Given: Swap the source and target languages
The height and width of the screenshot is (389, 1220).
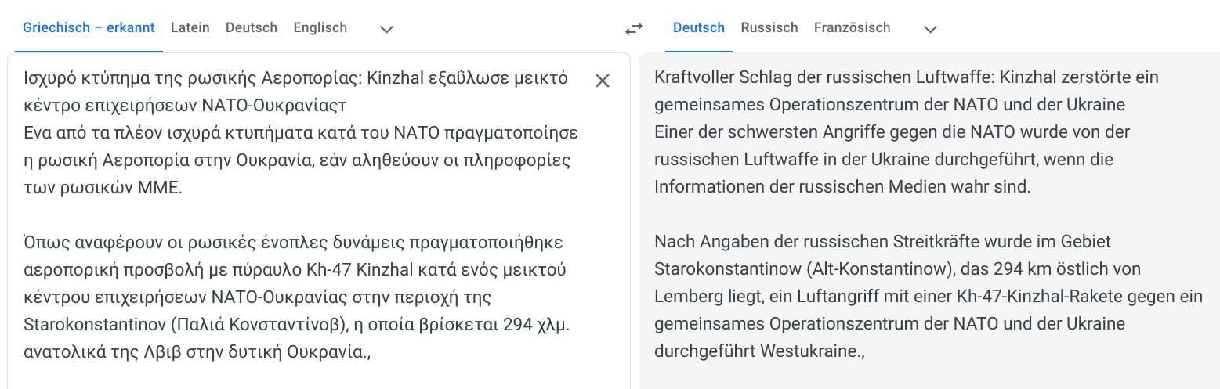Looking at the screenshot, I should click(x=633, y=29).
